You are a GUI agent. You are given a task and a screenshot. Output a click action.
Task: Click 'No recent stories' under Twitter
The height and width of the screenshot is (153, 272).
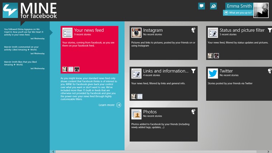[229, 75]
